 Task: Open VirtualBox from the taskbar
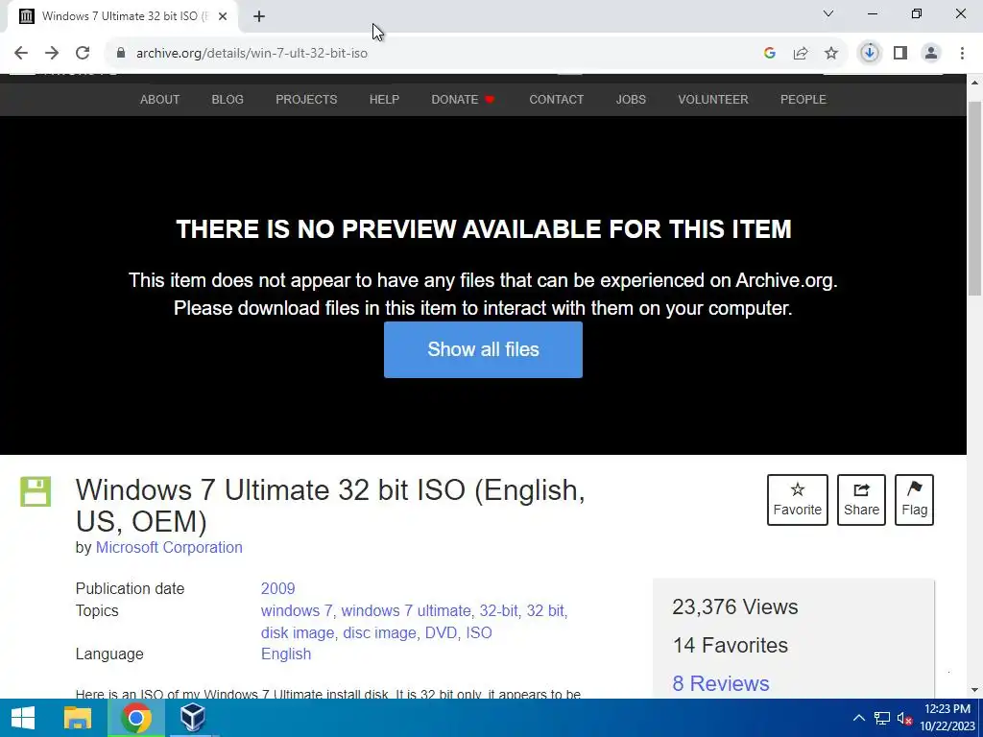[x=192, y=718]
